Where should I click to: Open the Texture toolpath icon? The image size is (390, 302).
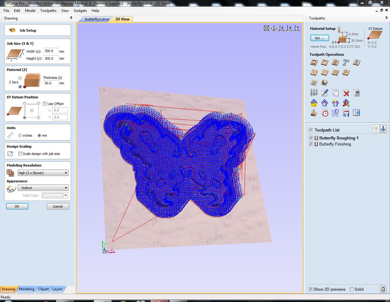335,72
